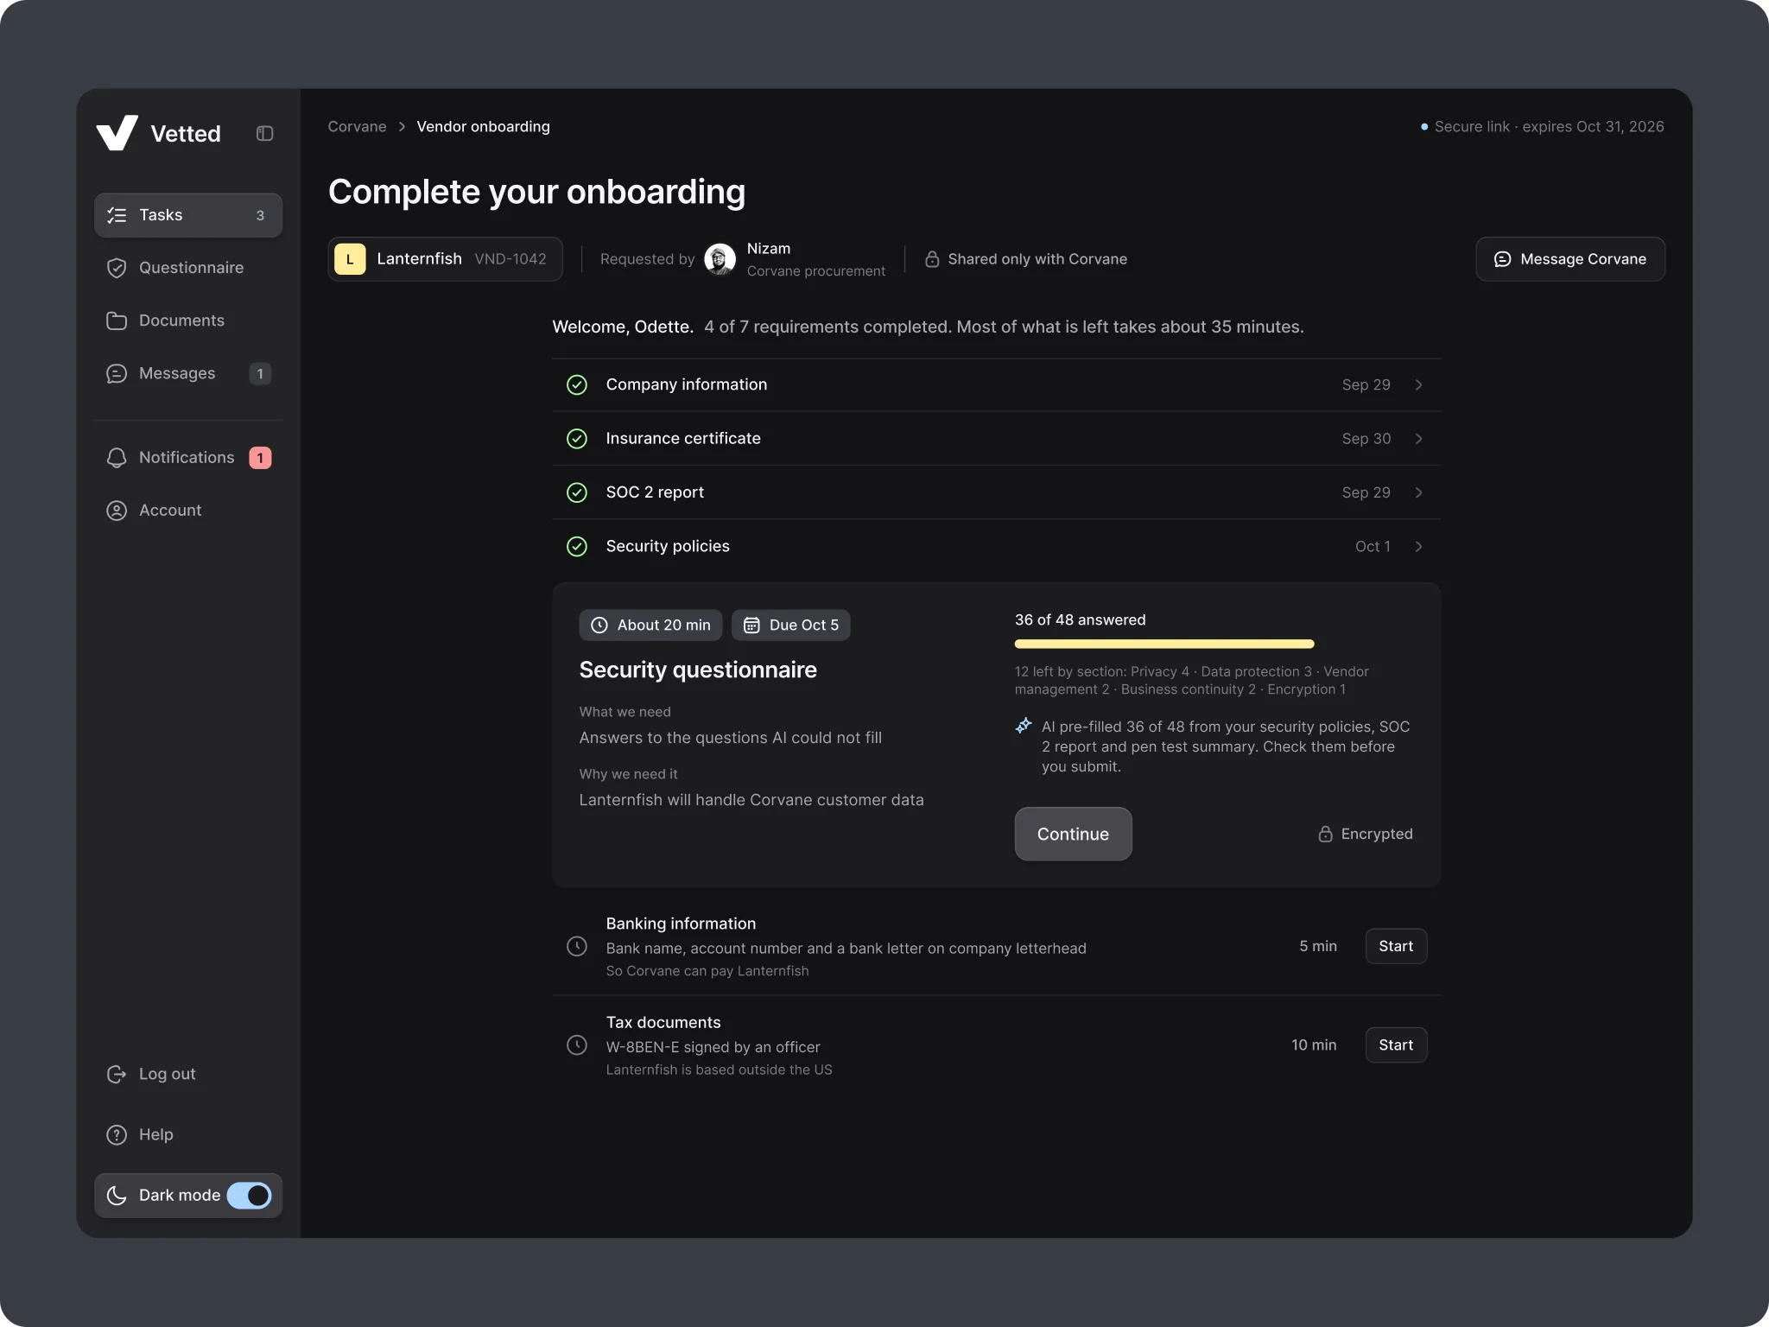Click the breadcrumb chevron after Corvane

(402, 127)
